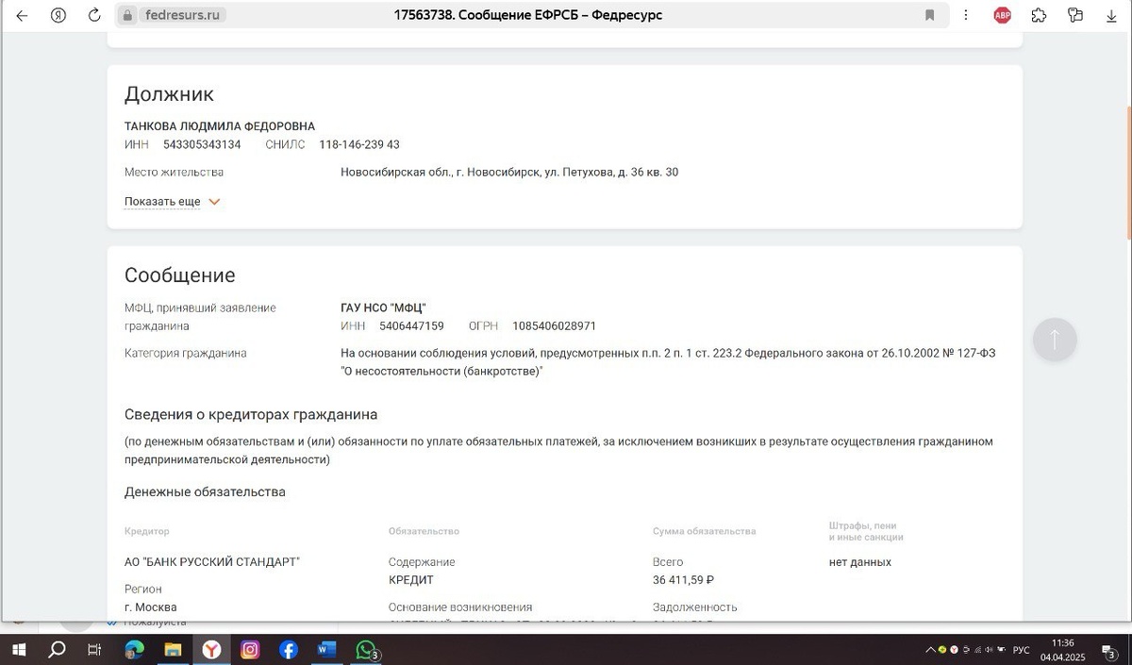1132x665 pixels.
Task: Click creditor АО "БАНК РУССКИЙ СТАНДАРТ"
Action: pos(212,562)
